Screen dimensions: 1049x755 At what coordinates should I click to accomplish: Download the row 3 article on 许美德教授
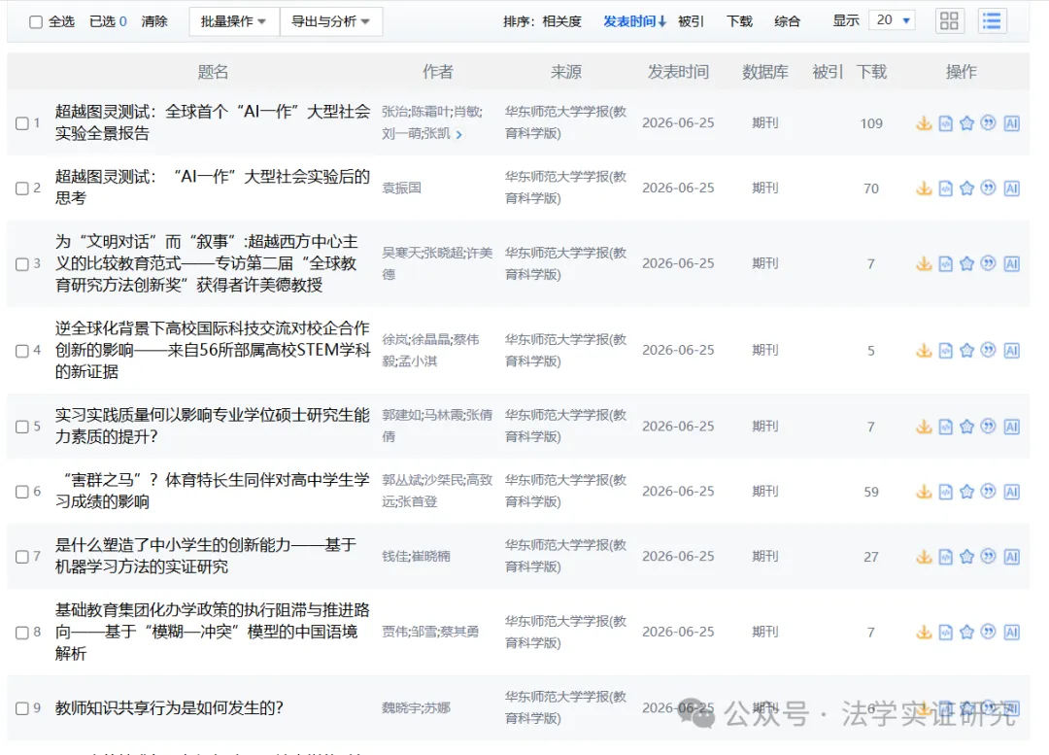click(x=924, y=263)
